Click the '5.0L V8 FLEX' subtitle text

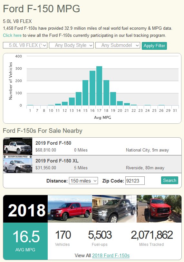click(17, 21)
